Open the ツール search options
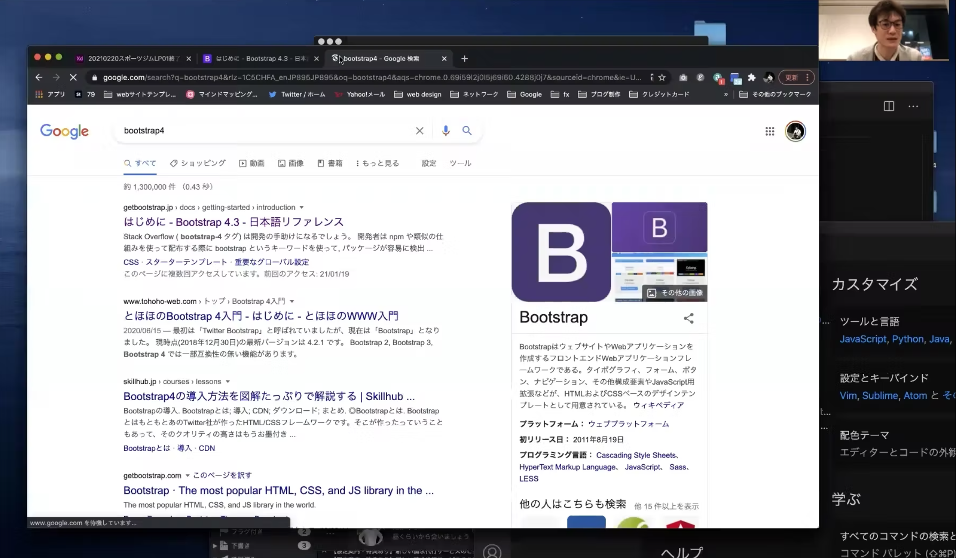956x558 pixels. pyautogui.click(x=460, y=163)
